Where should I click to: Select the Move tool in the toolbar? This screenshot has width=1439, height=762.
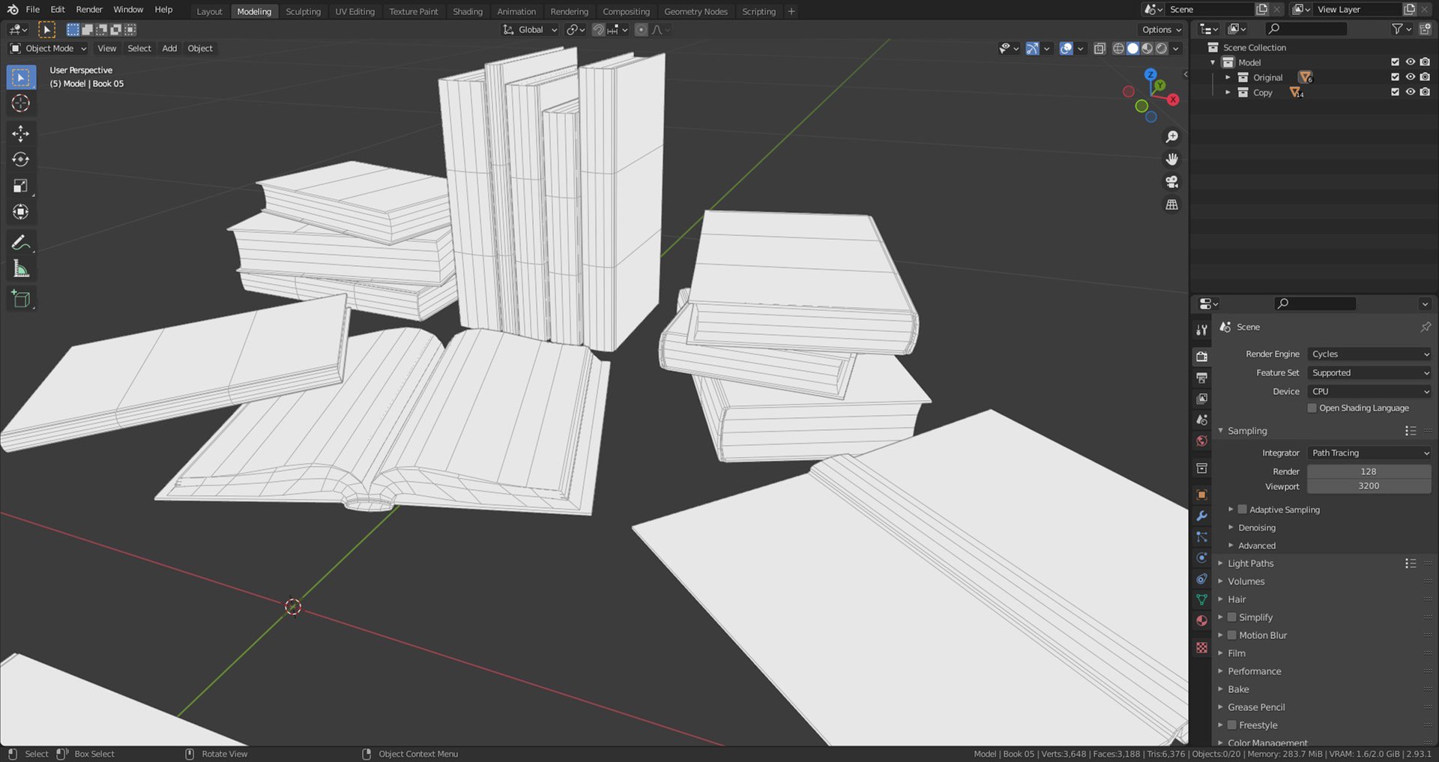coord(20,133)
